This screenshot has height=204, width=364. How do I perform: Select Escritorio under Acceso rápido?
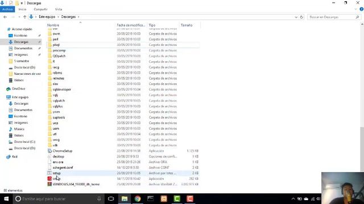pyautogui.click(x=20, y=35)
